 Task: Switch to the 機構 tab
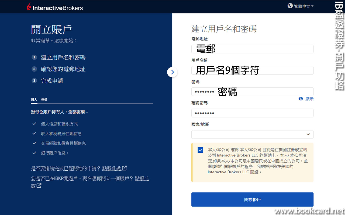pos(44,99)
